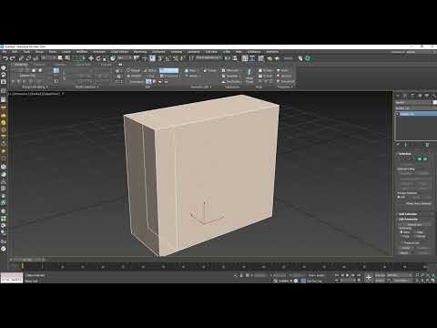Open the reference coordinate system dropdown
The width and height of the screenshot is (437, 328).
(x=125, y=58)
